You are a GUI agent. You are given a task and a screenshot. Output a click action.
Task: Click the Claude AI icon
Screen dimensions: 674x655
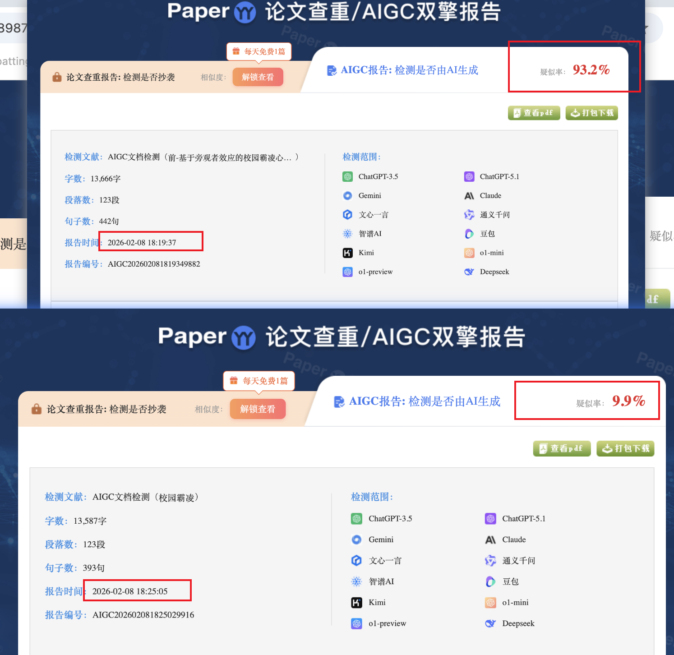pyautogui.click(x=469, y=195)
